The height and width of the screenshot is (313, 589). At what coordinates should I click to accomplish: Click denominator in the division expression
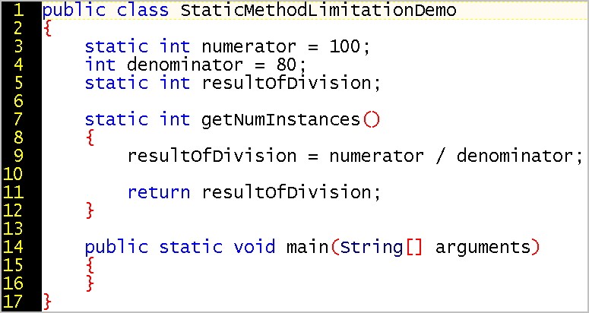click(515, 156)
